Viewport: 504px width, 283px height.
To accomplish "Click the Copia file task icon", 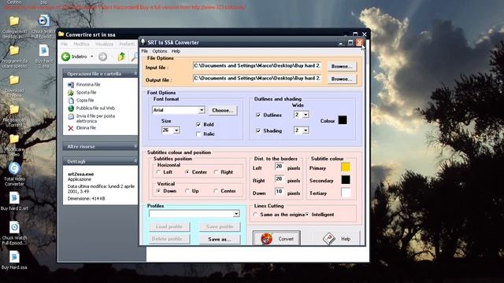I will 71,101.
